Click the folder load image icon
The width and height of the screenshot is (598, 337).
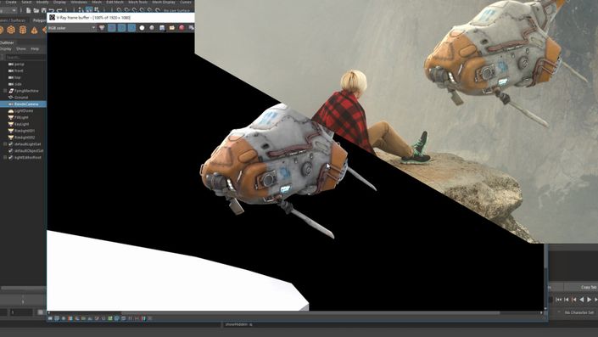172,28
